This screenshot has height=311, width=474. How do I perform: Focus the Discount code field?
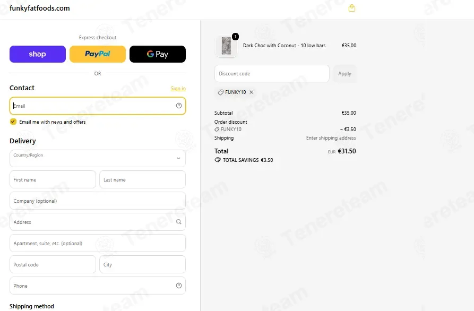[272, 73]
